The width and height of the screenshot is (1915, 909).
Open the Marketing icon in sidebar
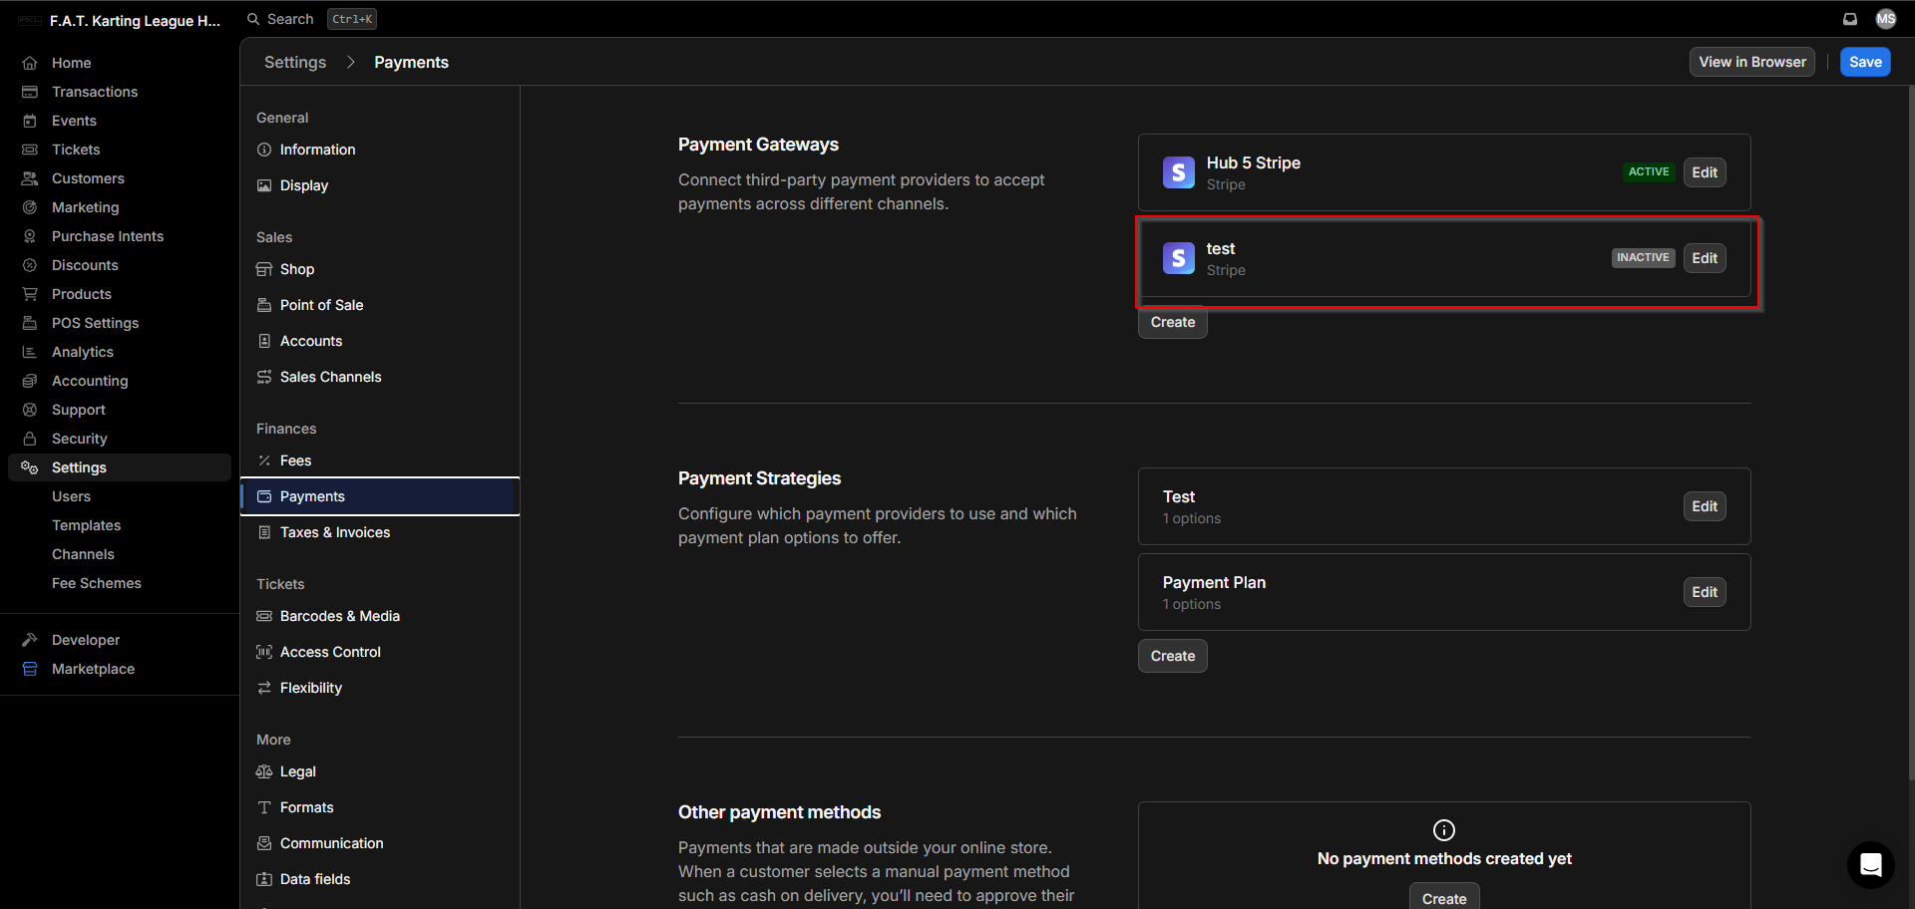[30, 207]
